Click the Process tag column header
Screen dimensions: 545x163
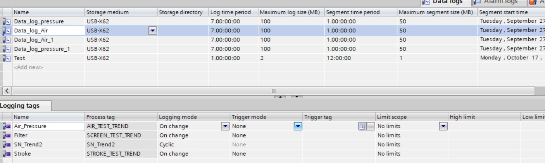(121, 117)
